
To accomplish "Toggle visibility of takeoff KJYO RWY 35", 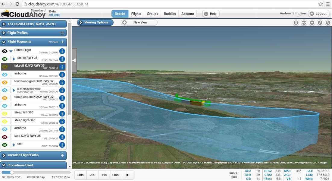I will [x=5, y=67].
